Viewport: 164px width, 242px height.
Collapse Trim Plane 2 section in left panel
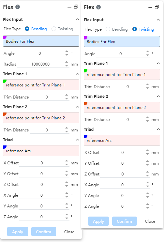click(x=78, y=107)
